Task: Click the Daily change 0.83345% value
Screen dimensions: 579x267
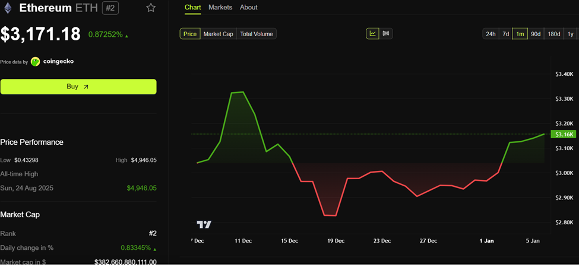Action: [x=138, y=248]
